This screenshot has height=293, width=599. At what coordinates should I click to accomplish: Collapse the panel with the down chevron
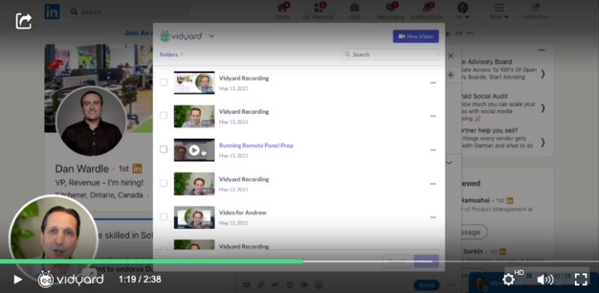click(x=449, y=163)
